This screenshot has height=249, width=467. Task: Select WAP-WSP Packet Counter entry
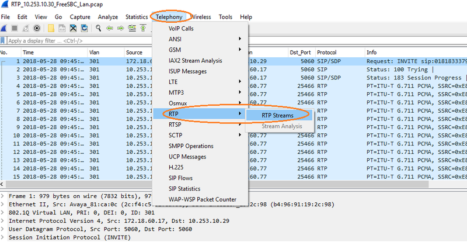click(200, 199)
